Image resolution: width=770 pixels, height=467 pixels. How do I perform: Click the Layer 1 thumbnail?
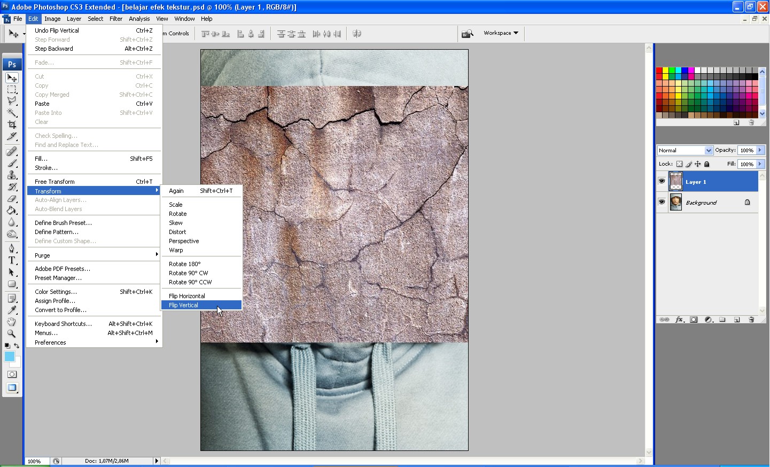[x=676, y=182]
